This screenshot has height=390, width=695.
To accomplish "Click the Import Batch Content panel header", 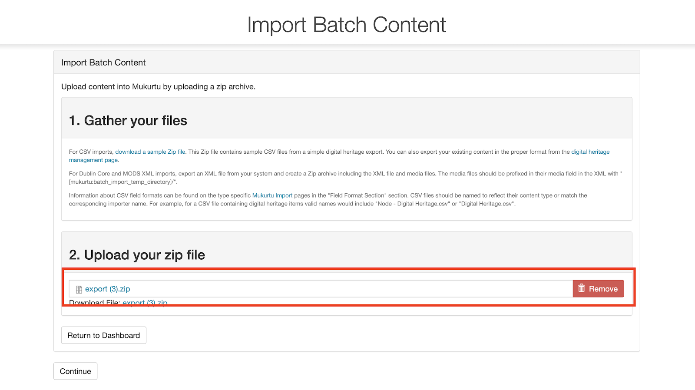I will (x=103, y=63).
